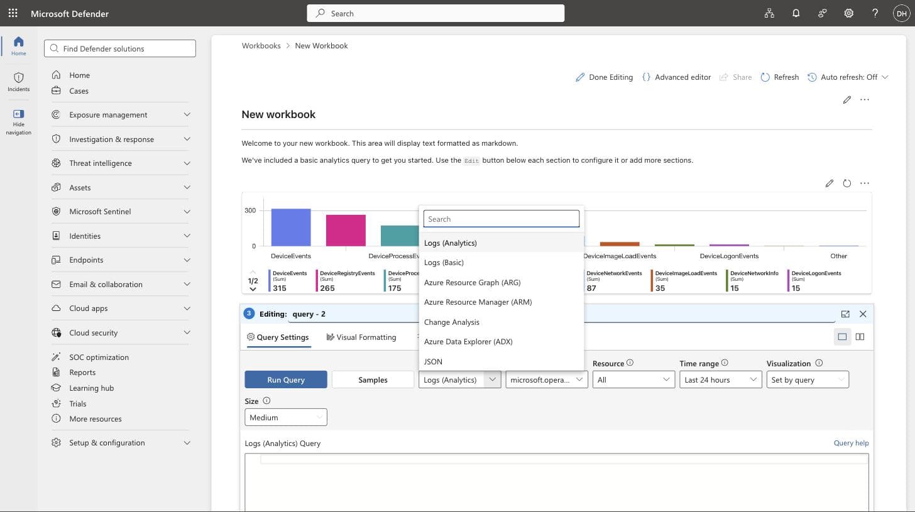Click Refresh in the workbook toolbar
915x512 pixels.
pyautogui.click(x=779, y=77)
